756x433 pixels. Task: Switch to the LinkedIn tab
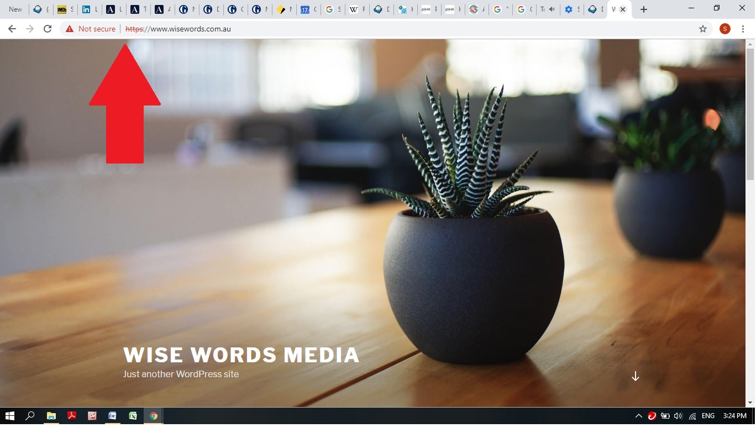click(89, 9)
